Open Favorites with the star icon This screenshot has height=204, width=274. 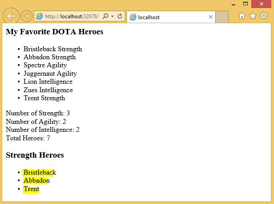click(253, 16)
